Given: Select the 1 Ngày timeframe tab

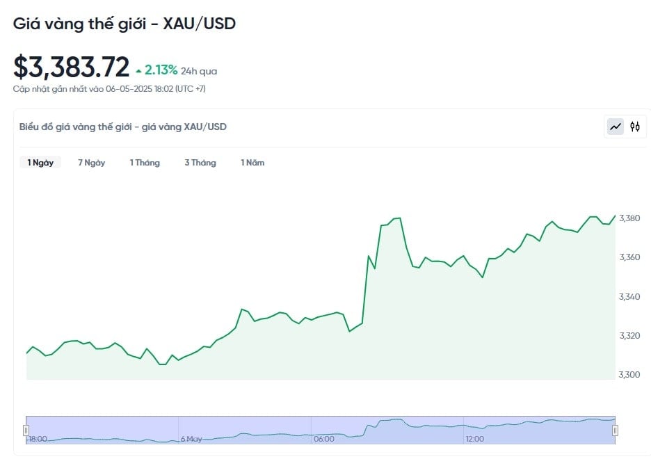Looking at the screenshot, I should coord(40,163).
